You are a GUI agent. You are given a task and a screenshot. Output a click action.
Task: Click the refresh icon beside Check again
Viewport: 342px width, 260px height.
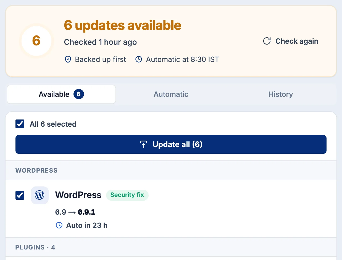(267, 41)
